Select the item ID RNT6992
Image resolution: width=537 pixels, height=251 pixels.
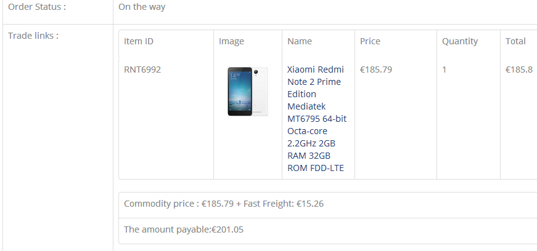pyautogui.click(x=142, y=70)
